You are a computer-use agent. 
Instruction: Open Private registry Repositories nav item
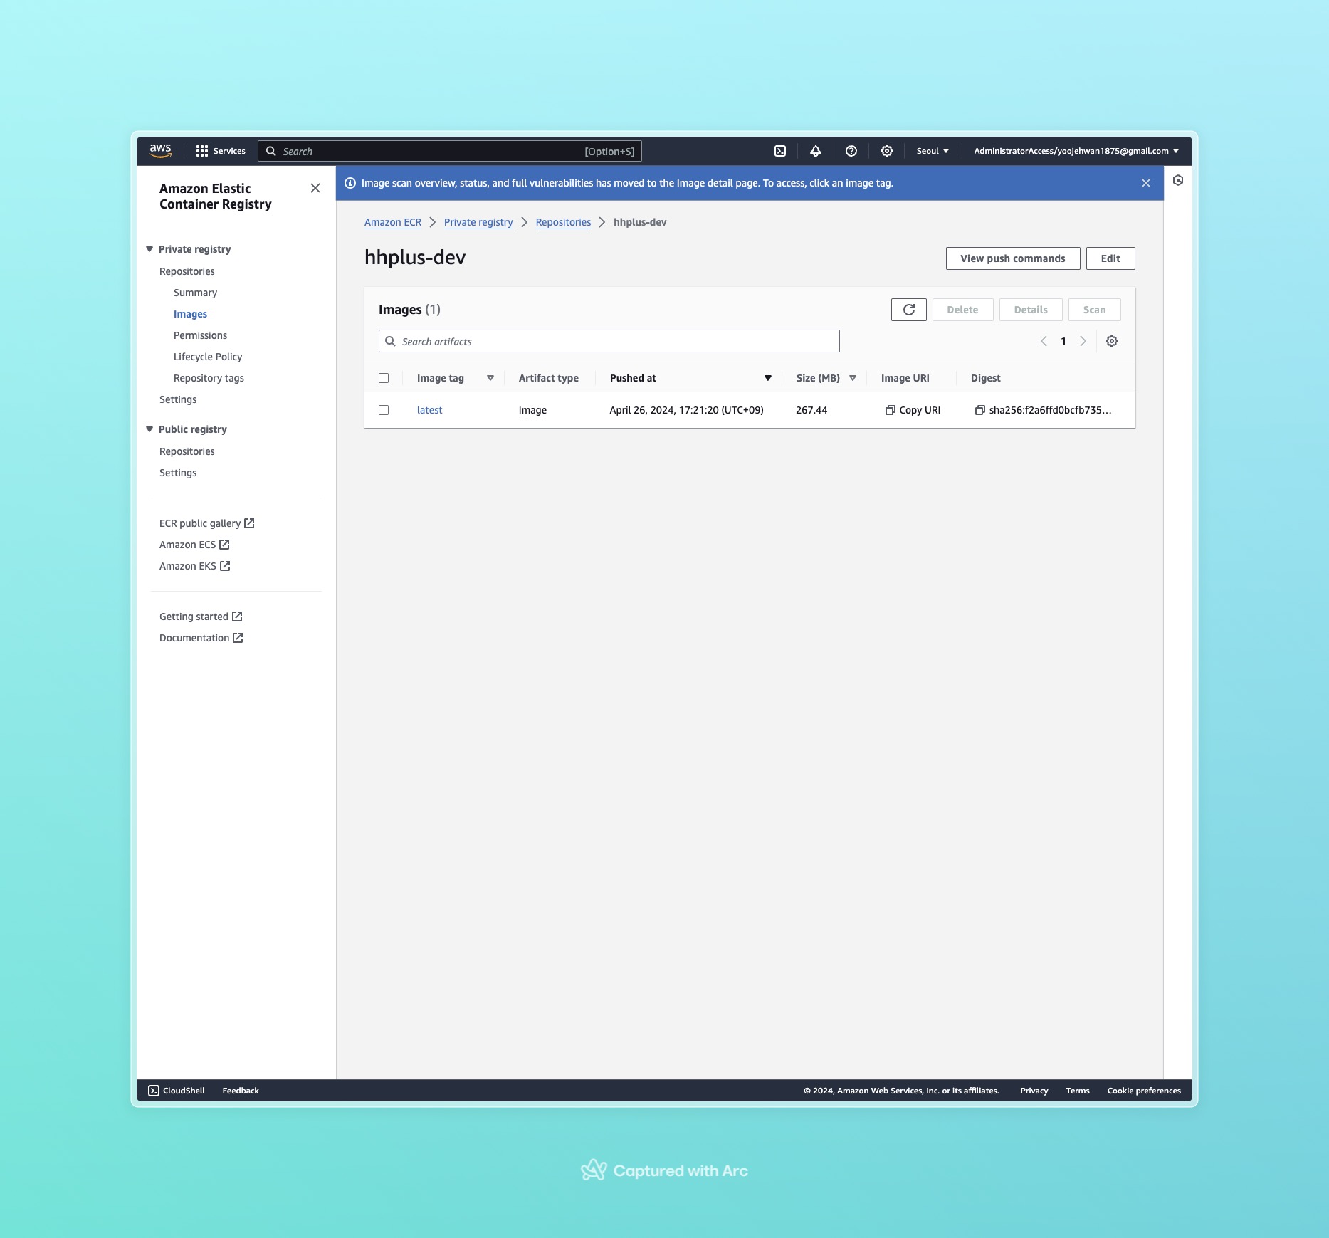coord(187,271)
